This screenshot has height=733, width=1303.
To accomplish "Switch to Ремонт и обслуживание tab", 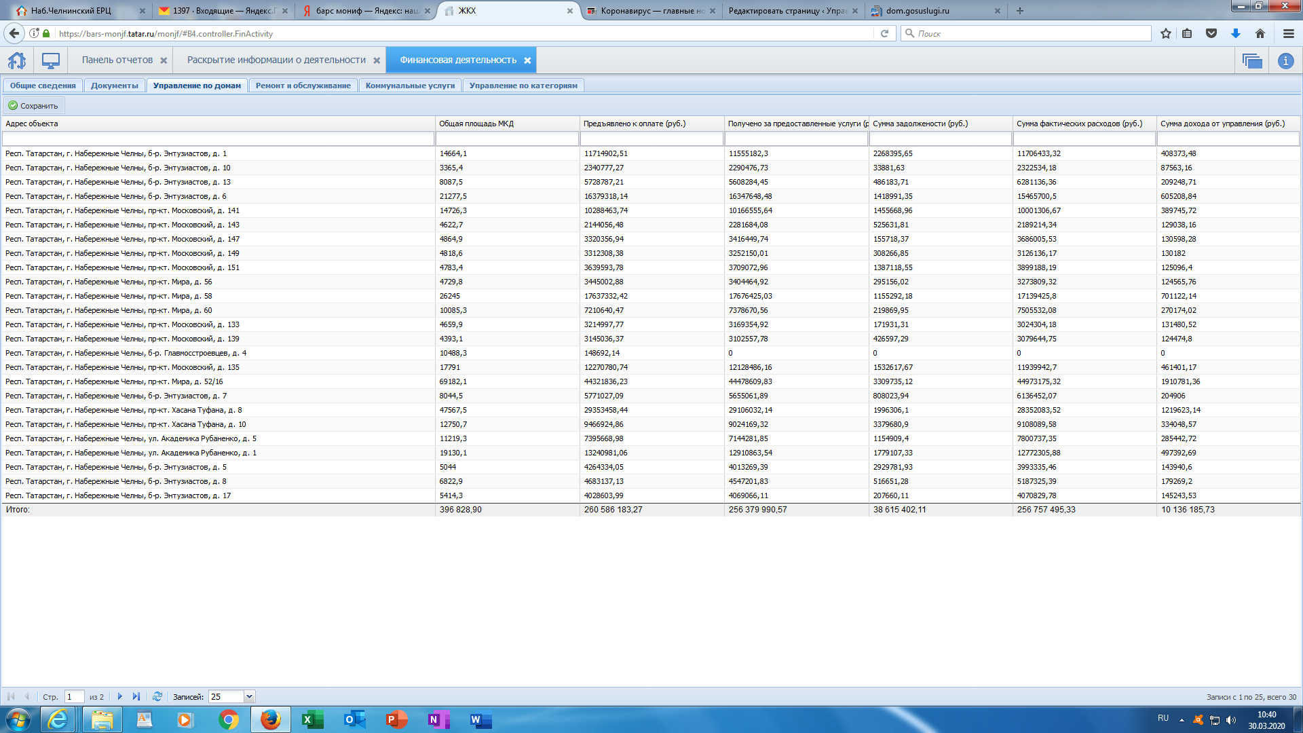I will (x=303, y=86).
